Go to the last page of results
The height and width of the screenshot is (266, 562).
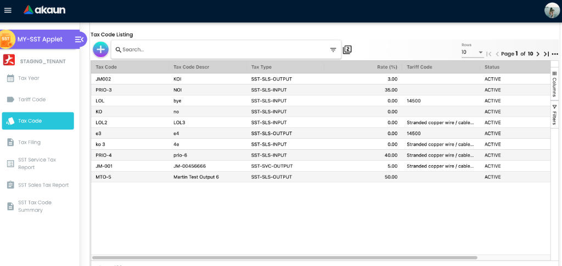click(546, 54)
